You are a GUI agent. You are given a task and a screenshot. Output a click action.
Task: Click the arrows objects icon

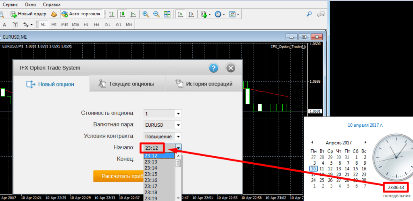[x=26, y=25]
